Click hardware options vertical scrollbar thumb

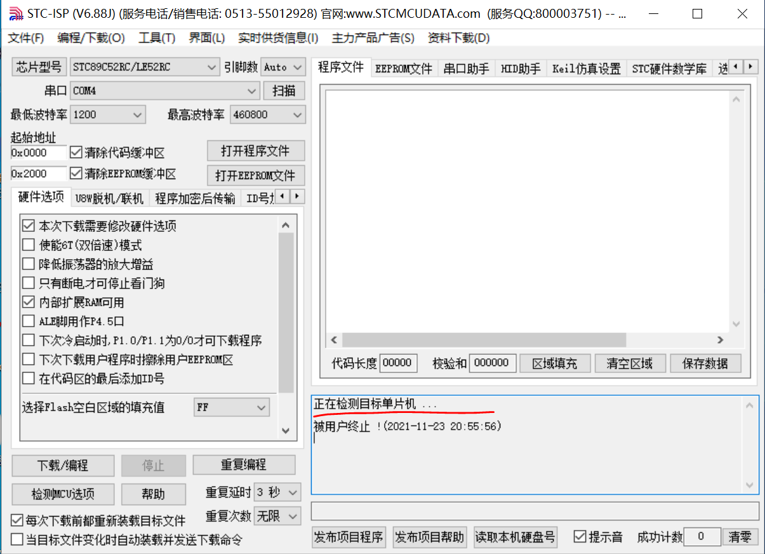click(x=286, y=313)
